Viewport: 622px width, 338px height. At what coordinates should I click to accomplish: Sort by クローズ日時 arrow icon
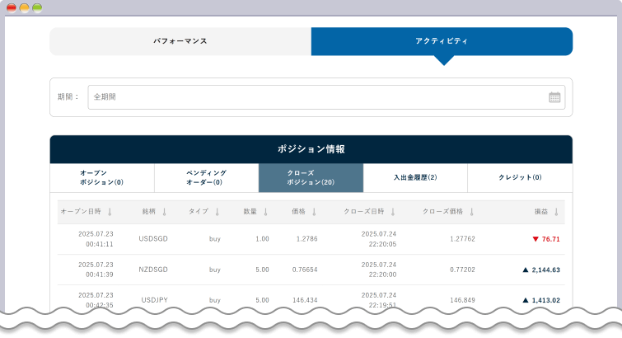(393, 212)
